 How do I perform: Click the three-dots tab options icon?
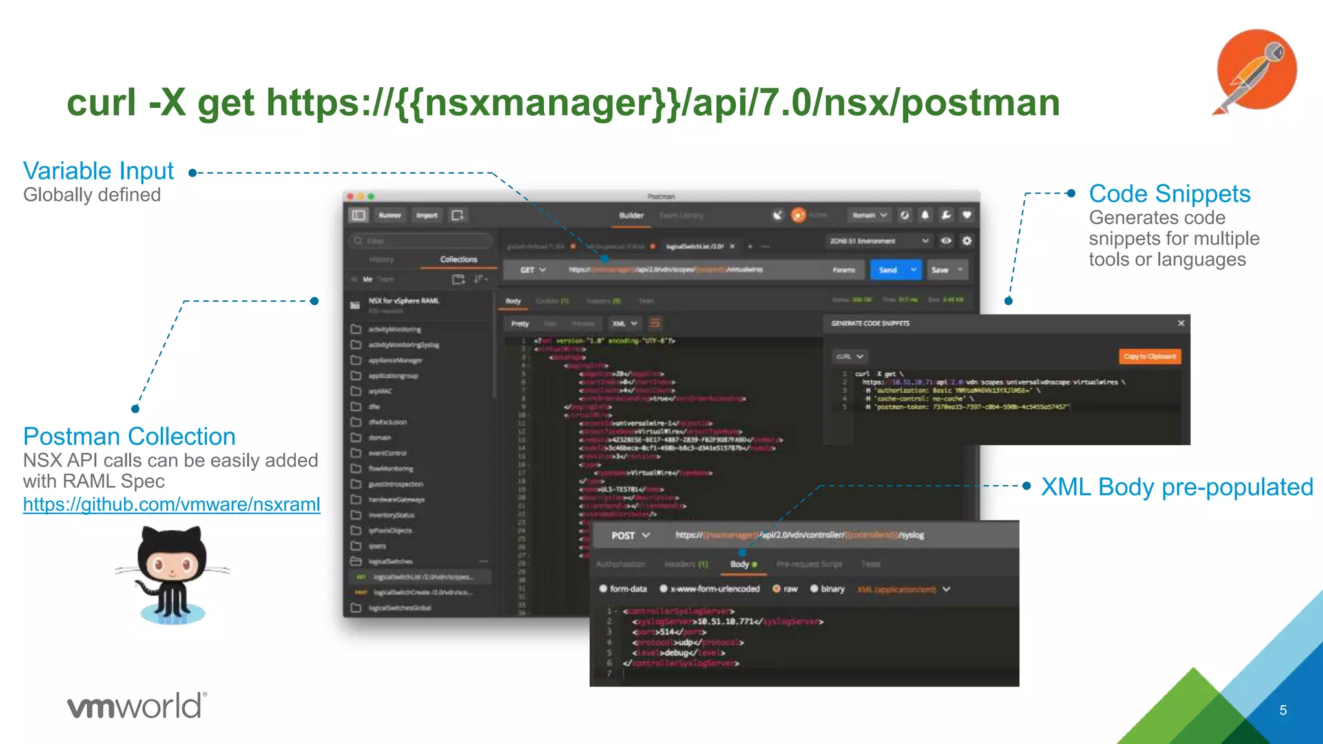[x=766, y=246]
